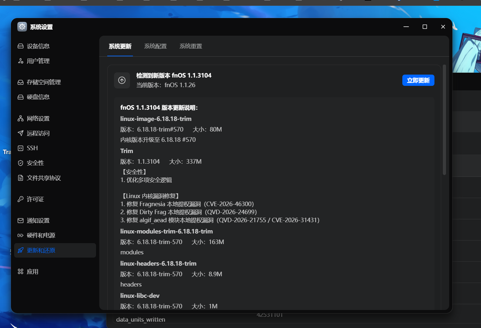Screen dimensions: 481x328
Task: Click the Trim package heading
Action: click(x=127, y=151)
